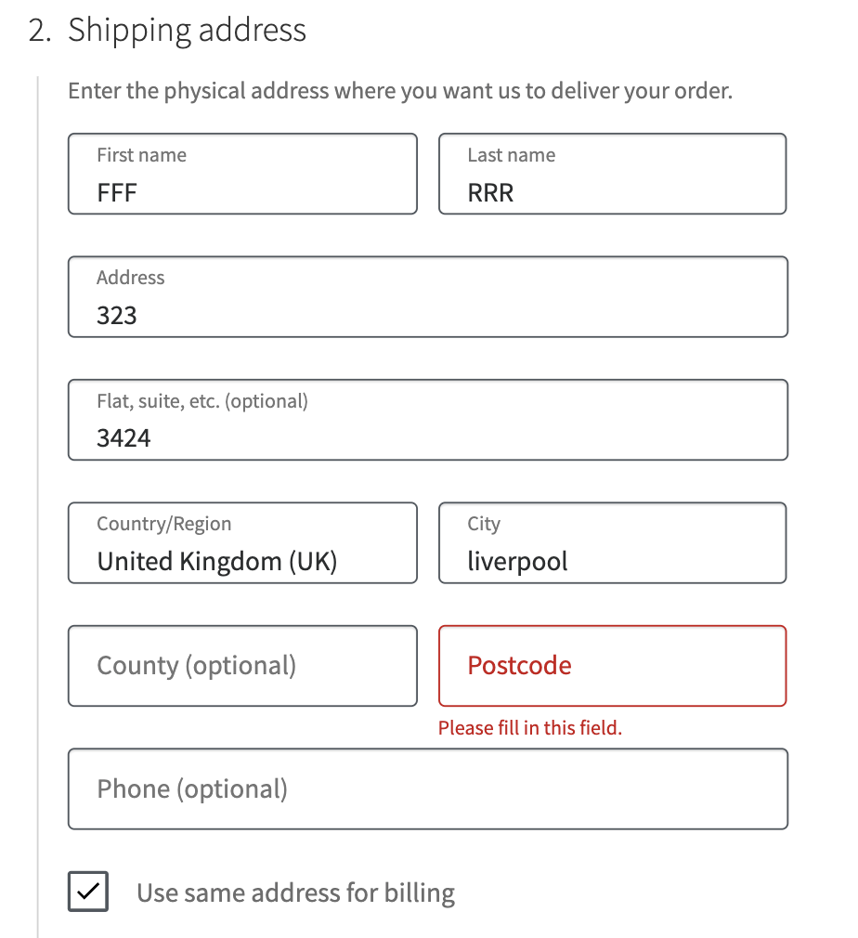858x938 pixels.
Task: Select the Phone (optional) input
Action: [x=427, y=788]
